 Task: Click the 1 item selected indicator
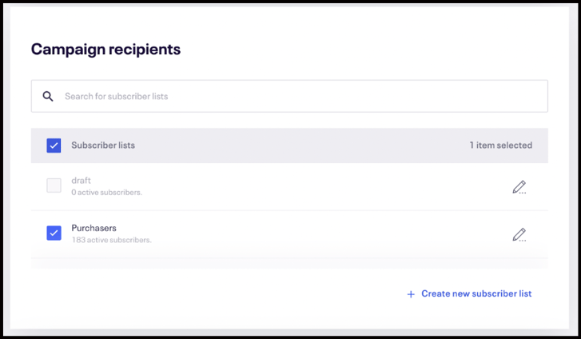tap(500, 146)
